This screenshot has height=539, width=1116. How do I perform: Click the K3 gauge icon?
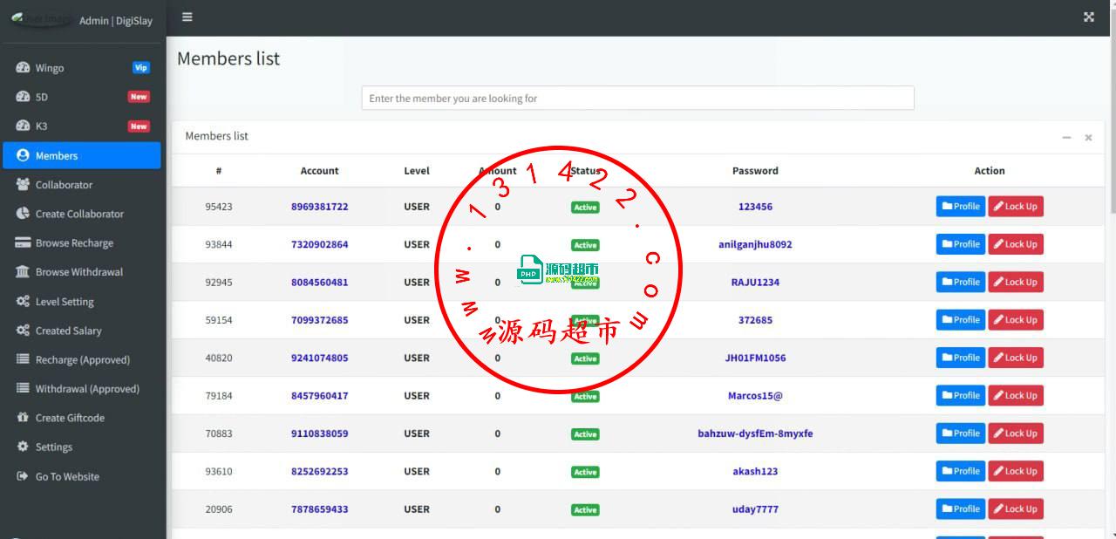pos(23,126)
